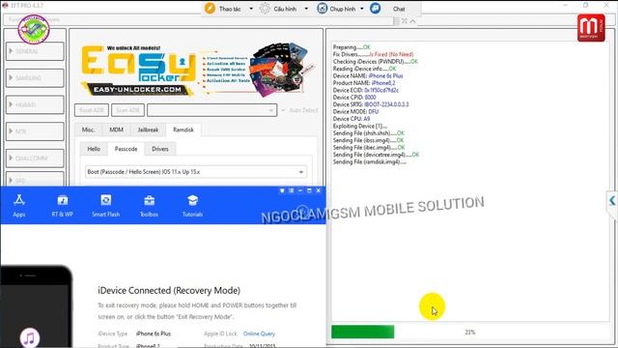The width and height of the screenshot is (618, 348).
Task: Expand the GENERAL sidebar section
Action: (x=35, y=51)
